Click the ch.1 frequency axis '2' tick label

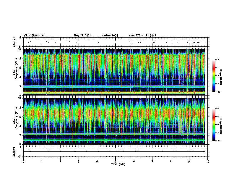[x=21, y=86]
